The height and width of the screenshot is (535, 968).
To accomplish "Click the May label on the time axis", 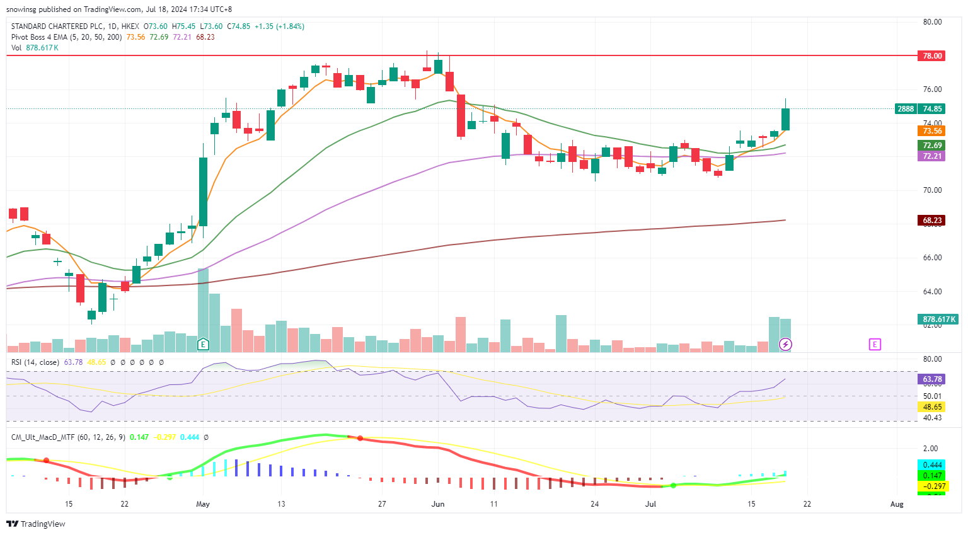I will (x=203, y=504).
